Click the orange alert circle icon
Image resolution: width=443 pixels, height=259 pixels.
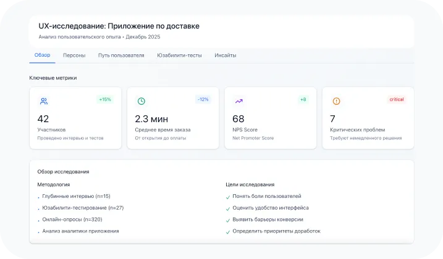pyautogui.click(x=336, y=101)
